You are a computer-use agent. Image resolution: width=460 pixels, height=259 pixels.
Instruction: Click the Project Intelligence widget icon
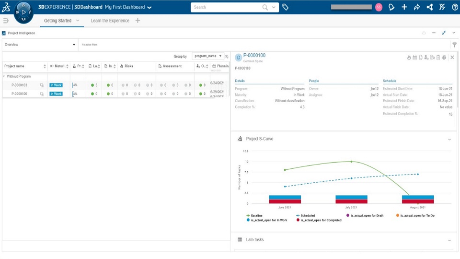(x=4, y=33)
